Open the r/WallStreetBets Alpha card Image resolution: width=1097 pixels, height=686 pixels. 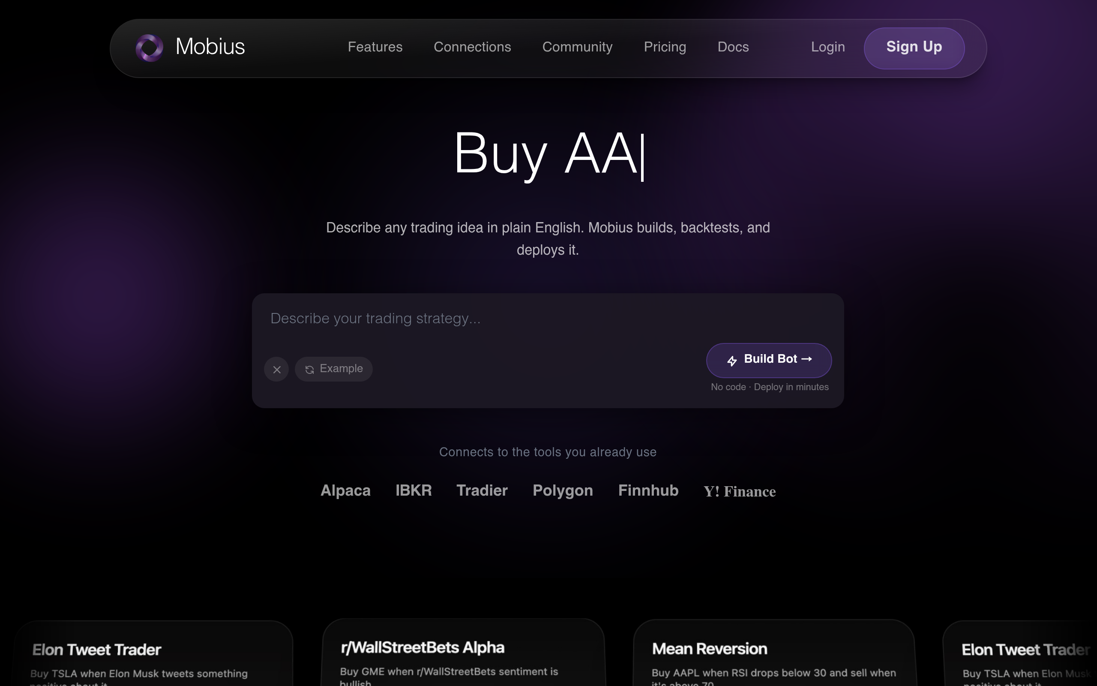pos(463,653)
